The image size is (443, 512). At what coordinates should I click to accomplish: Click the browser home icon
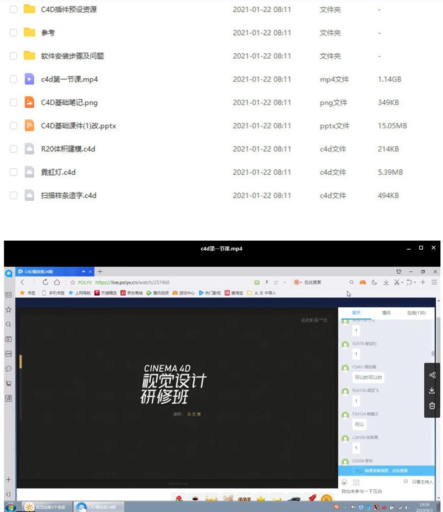click(57, 282)
